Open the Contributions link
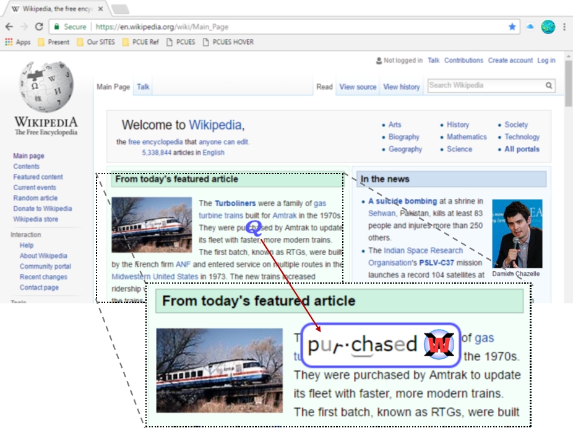The height and width of the screenshot is (428, 573). [x=463, y=60]
